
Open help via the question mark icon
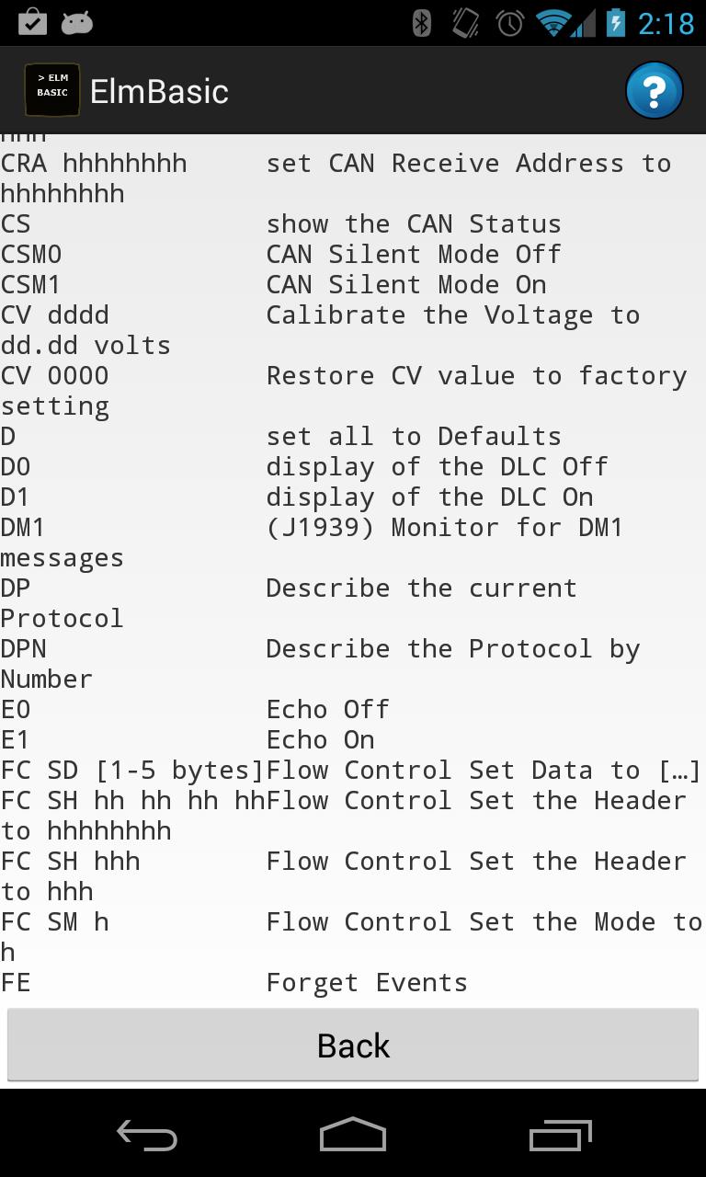654,90
